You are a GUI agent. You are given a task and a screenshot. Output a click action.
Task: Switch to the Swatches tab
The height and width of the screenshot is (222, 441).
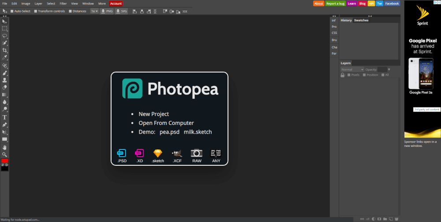click(361, 21)
